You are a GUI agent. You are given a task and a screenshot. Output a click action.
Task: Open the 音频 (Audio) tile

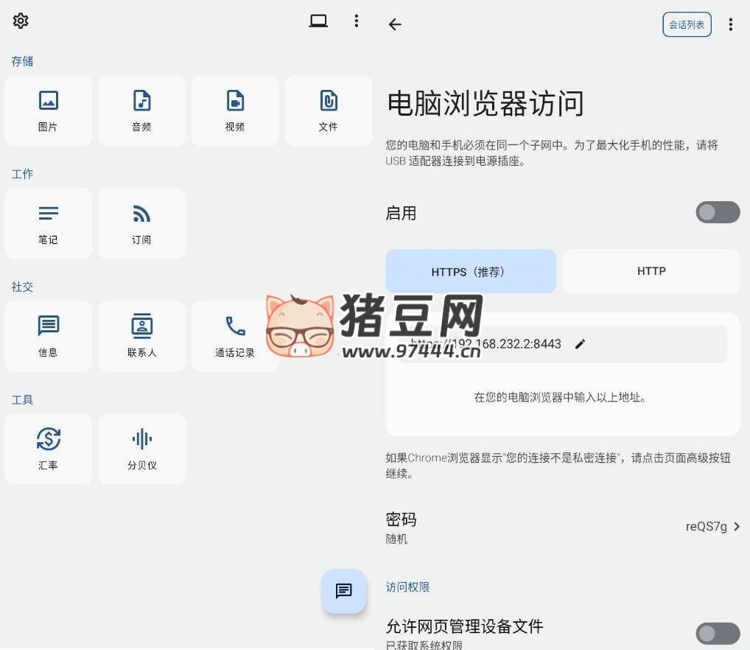coord(141,111)
